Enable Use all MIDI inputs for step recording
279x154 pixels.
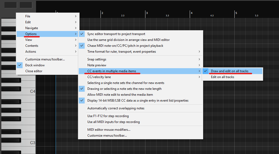pyautogui.click(x=141, y=122)
